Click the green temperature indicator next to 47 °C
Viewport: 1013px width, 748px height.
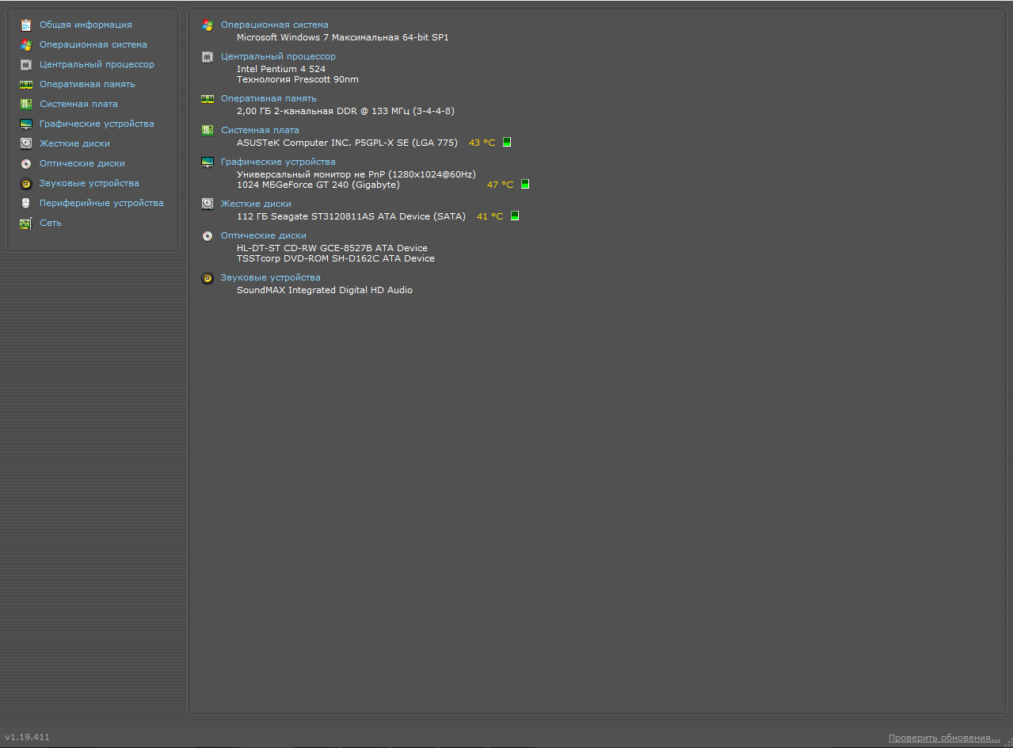click(525, 184)
